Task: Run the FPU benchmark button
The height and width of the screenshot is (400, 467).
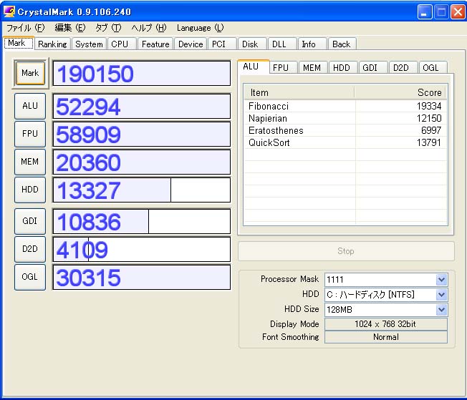Action: tap(30, 134)
